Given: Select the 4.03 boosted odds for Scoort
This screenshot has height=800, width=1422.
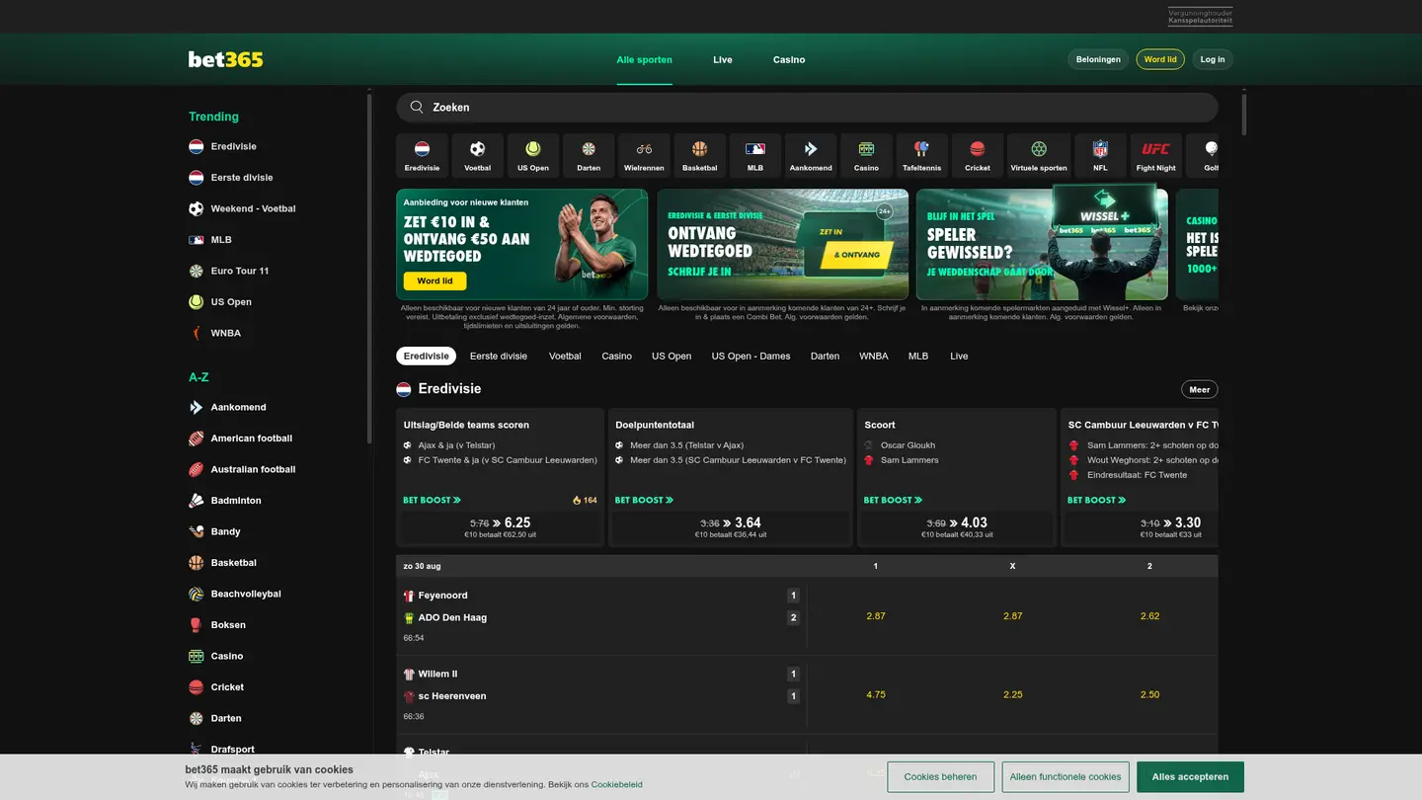Looking at the screenshot, I should point(957,527).
